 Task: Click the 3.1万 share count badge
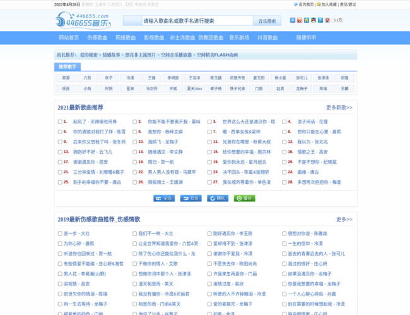pos(337,20)
